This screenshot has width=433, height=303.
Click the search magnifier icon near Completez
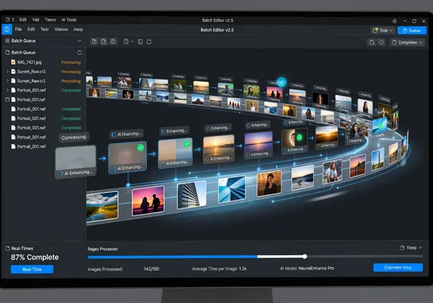click(372, 42)
